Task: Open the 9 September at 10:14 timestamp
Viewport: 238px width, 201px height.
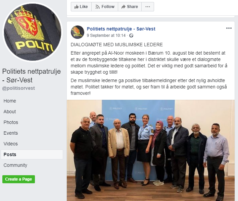Action: click(x=106, y=36)
